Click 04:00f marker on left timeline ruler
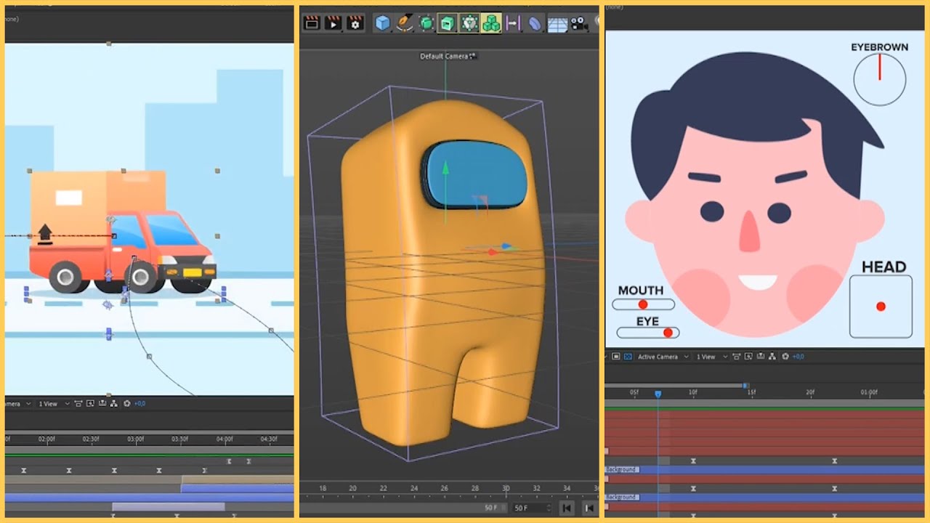Image resolution: width=930 pixels, height=523 pixels. coord(225,439)
